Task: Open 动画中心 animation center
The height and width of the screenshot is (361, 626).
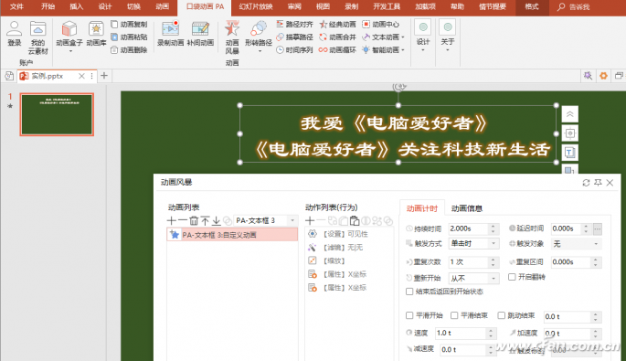Action: tap(380, 25)
